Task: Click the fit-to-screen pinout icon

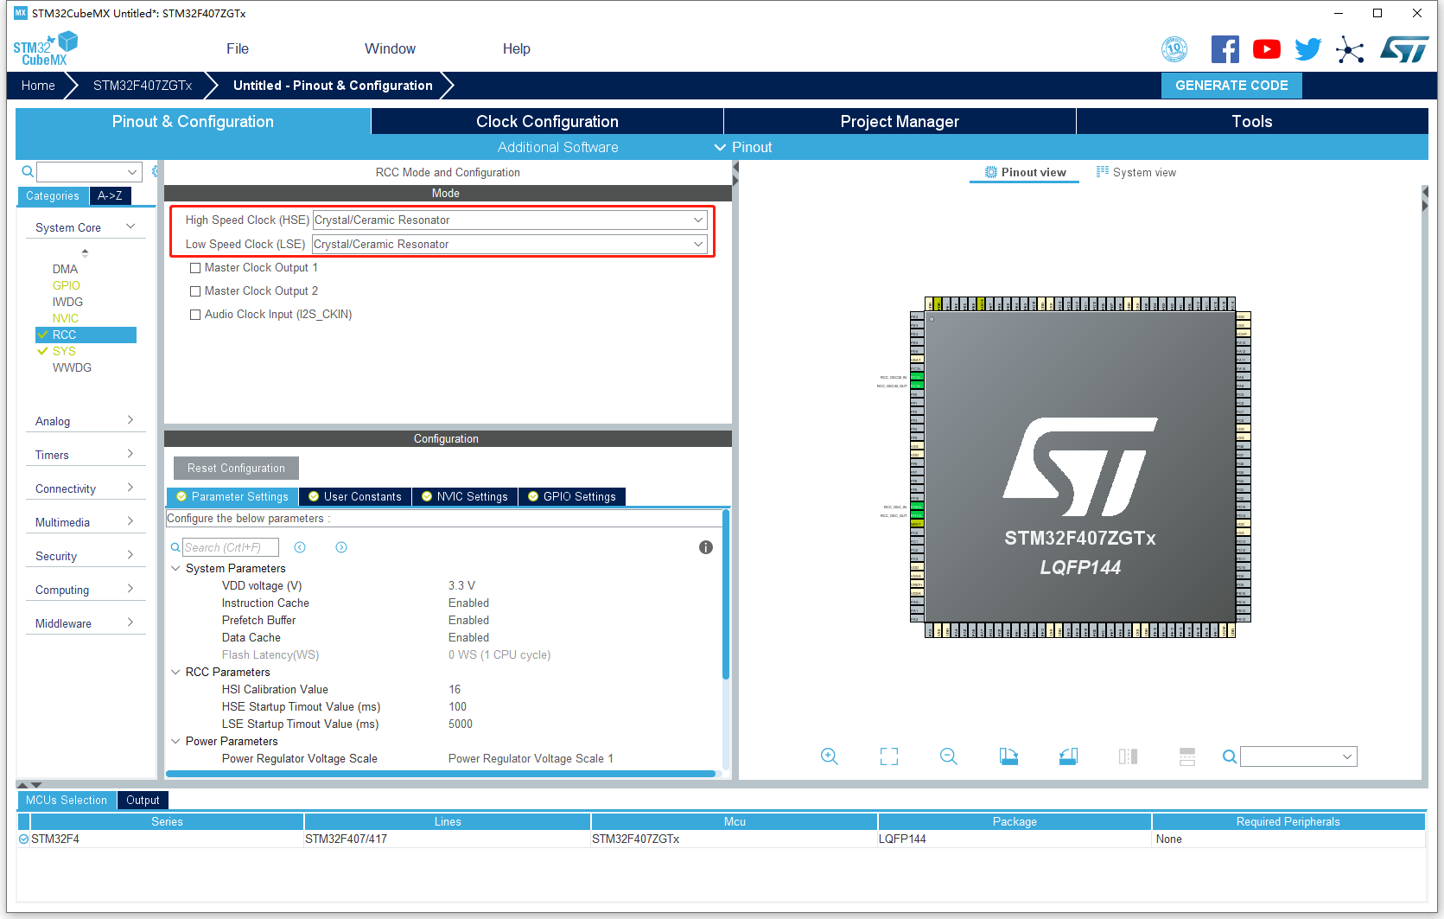Action: pyautogui.click(x=888, y=756)
